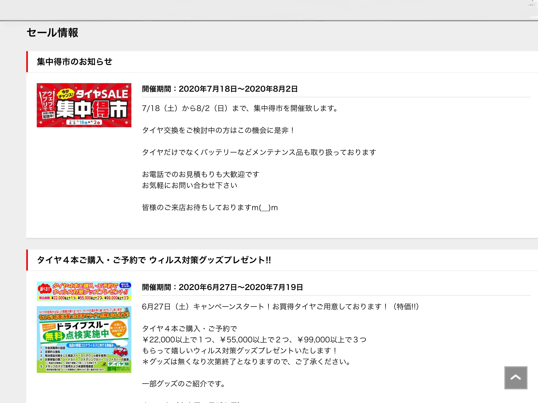Image resolution: width=538 pixels, height=403 pixels.
Task: Click the もらって嬉しいウィルス対策グッズ line
Action: tap(240, 351)
